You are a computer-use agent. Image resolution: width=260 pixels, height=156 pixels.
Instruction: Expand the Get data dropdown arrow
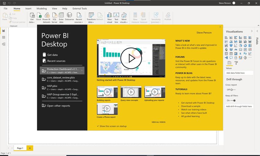click(34, 22)
